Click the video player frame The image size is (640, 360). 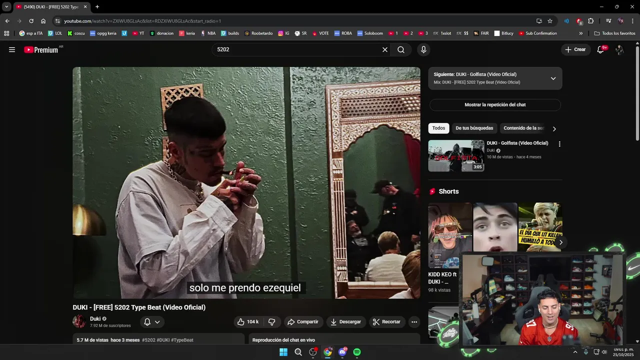coord(246,183)
